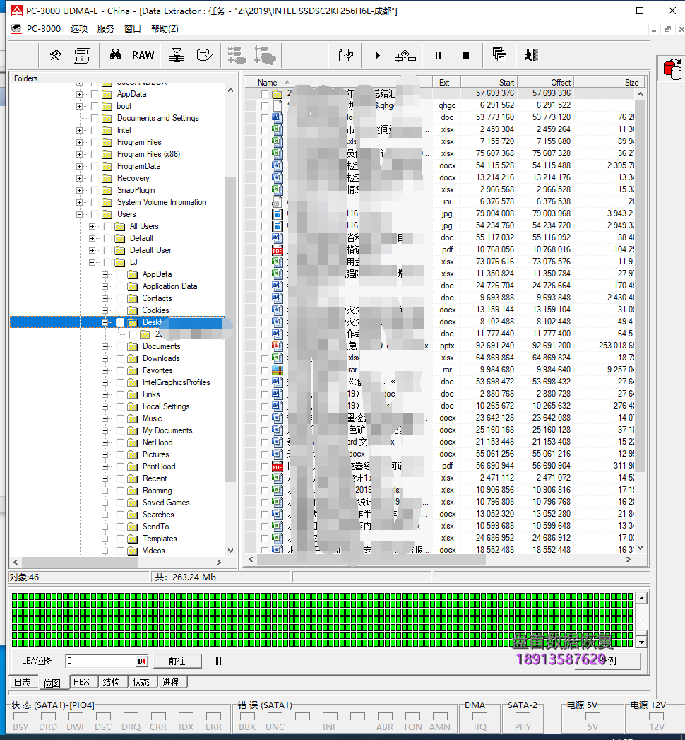Tick the AppData checkbox under root

(x=95, y=94)
